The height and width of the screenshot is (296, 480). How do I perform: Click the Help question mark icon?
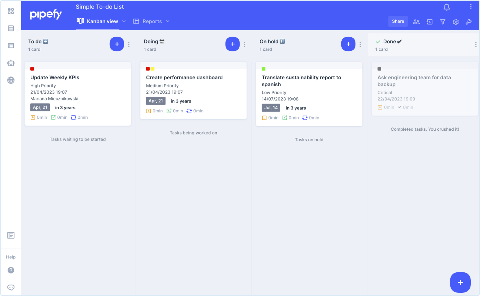[11, 270]
